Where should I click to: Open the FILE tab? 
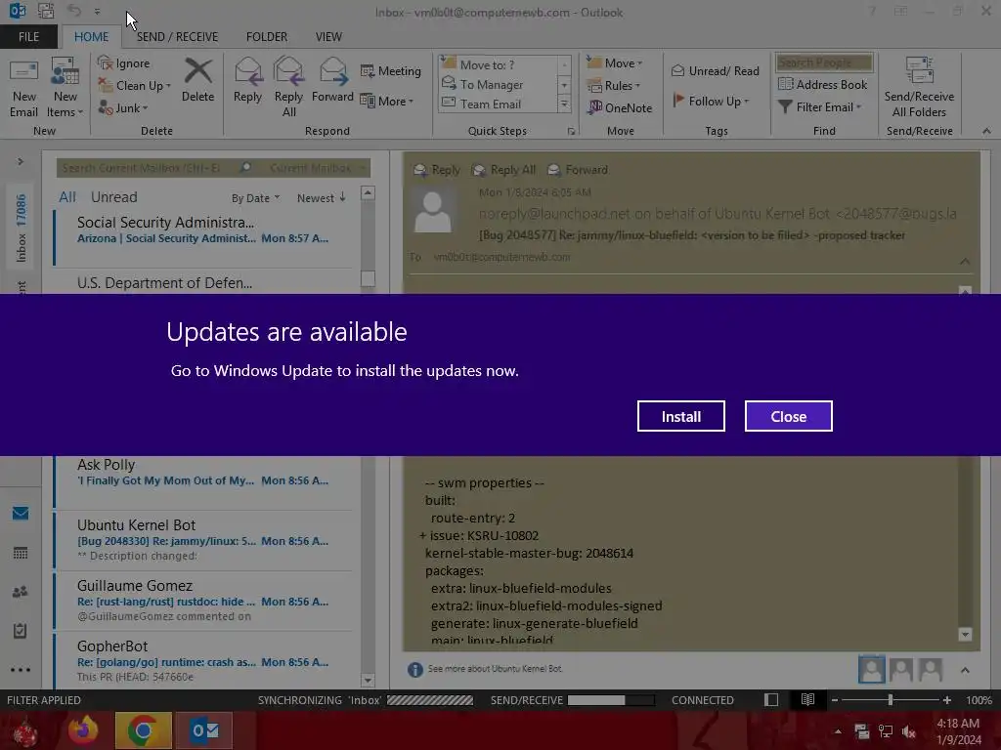[x=28, y=36]
